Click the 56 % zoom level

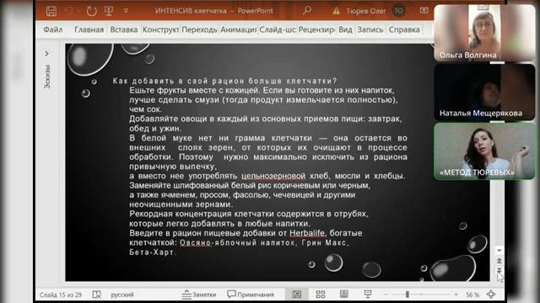click(x=472, y=295)
